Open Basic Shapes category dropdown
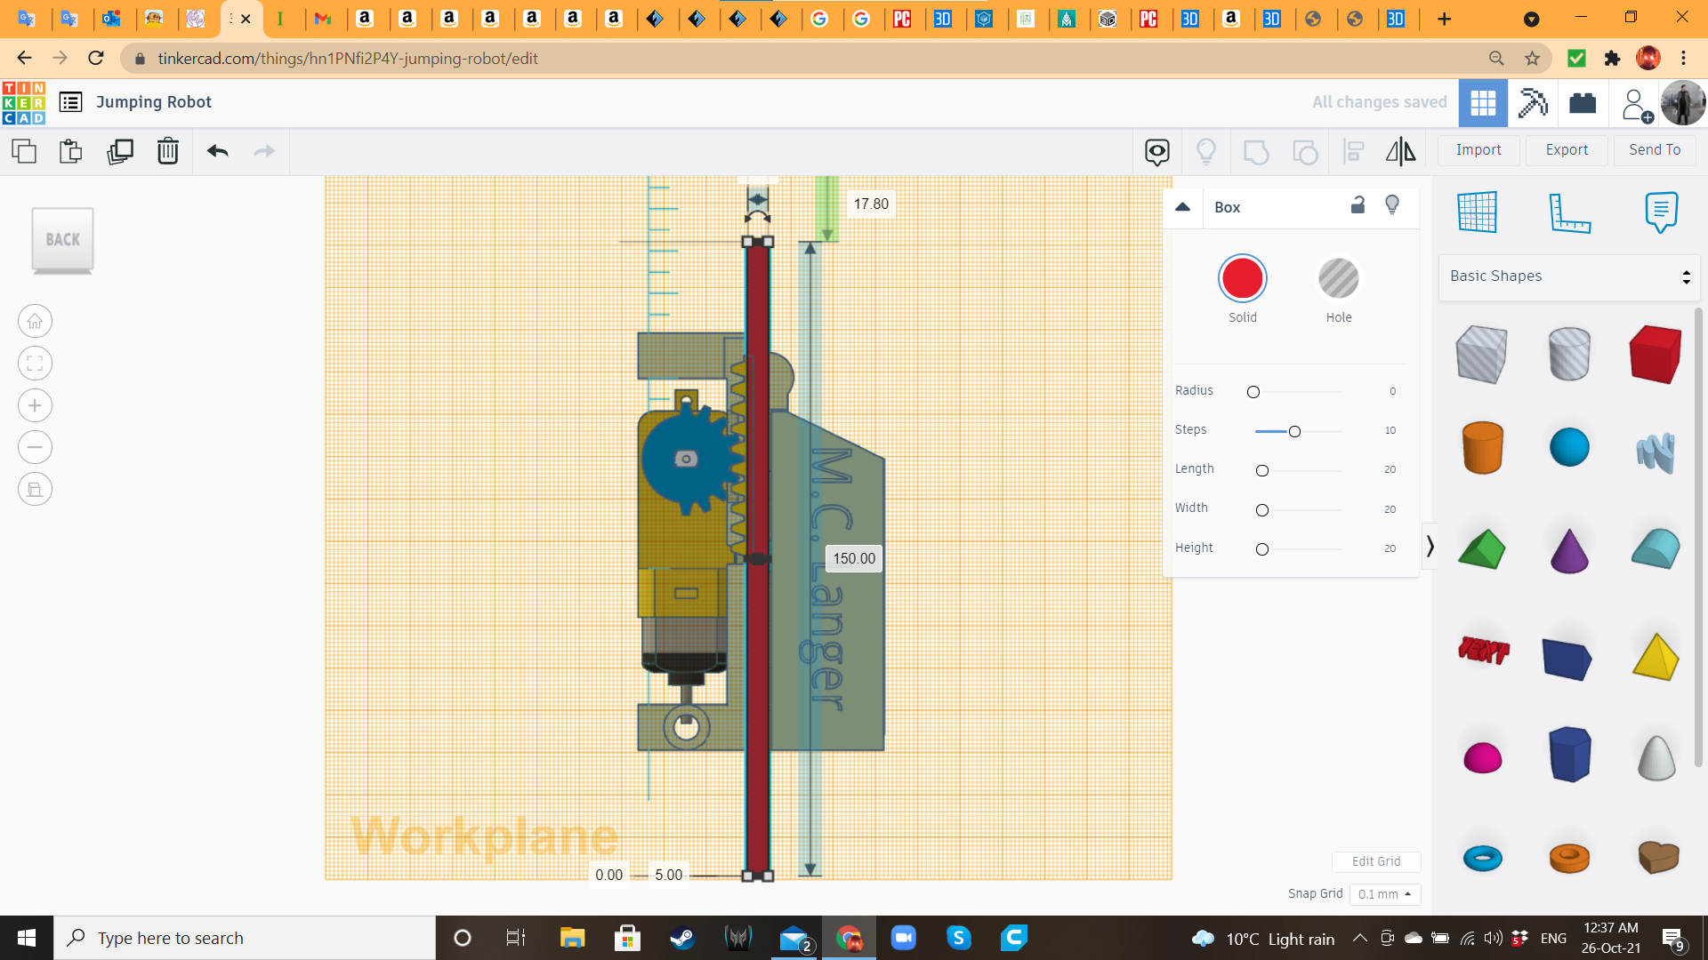The image size is (1708, 960). coord(1569,276)
